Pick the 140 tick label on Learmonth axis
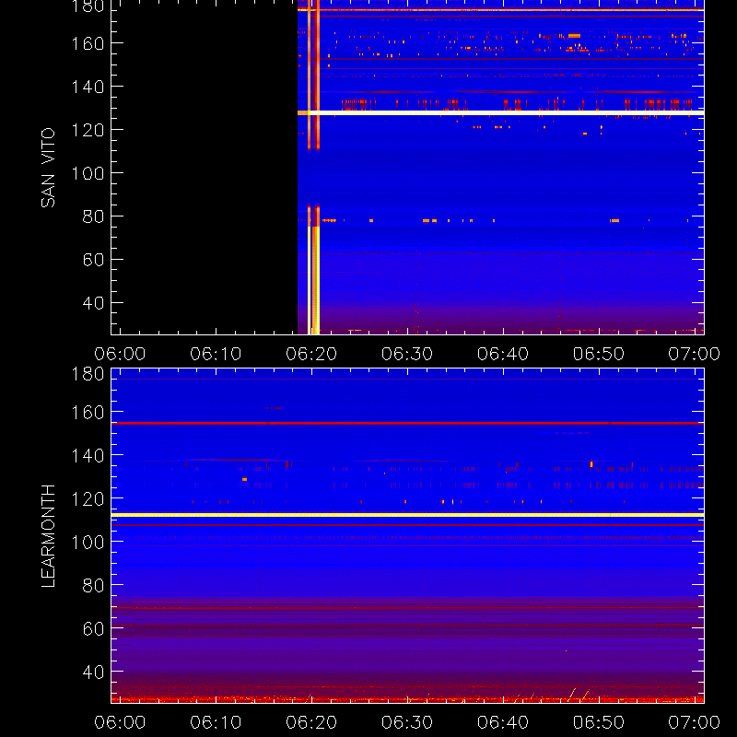Screen dimensions: 737x737 (x=88, y=455)
